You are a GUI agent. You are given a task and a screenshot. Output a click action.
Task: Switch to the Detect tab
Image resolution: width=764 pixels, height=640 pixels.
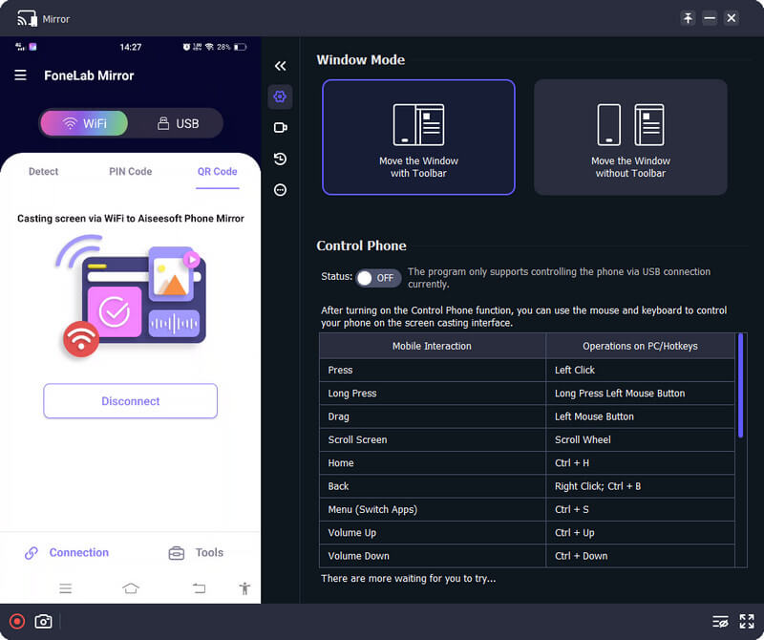point(43,172)
